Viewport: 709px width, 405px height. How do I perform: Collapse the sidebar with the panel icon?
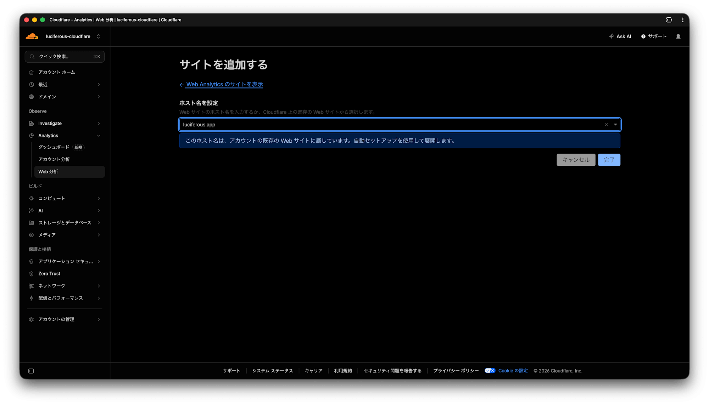point(31,371)
